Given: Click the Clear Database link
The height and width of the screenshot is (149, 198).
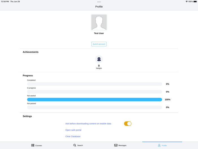Looking at the screenshot, I should [x=73, y=137].
